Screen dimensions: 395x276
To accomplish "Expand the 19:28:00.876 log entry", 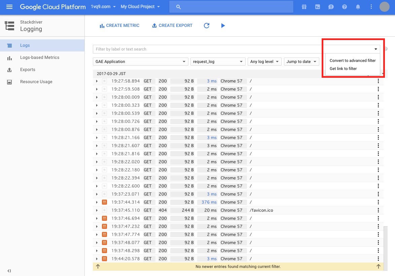I will click(x=97, y=129).
